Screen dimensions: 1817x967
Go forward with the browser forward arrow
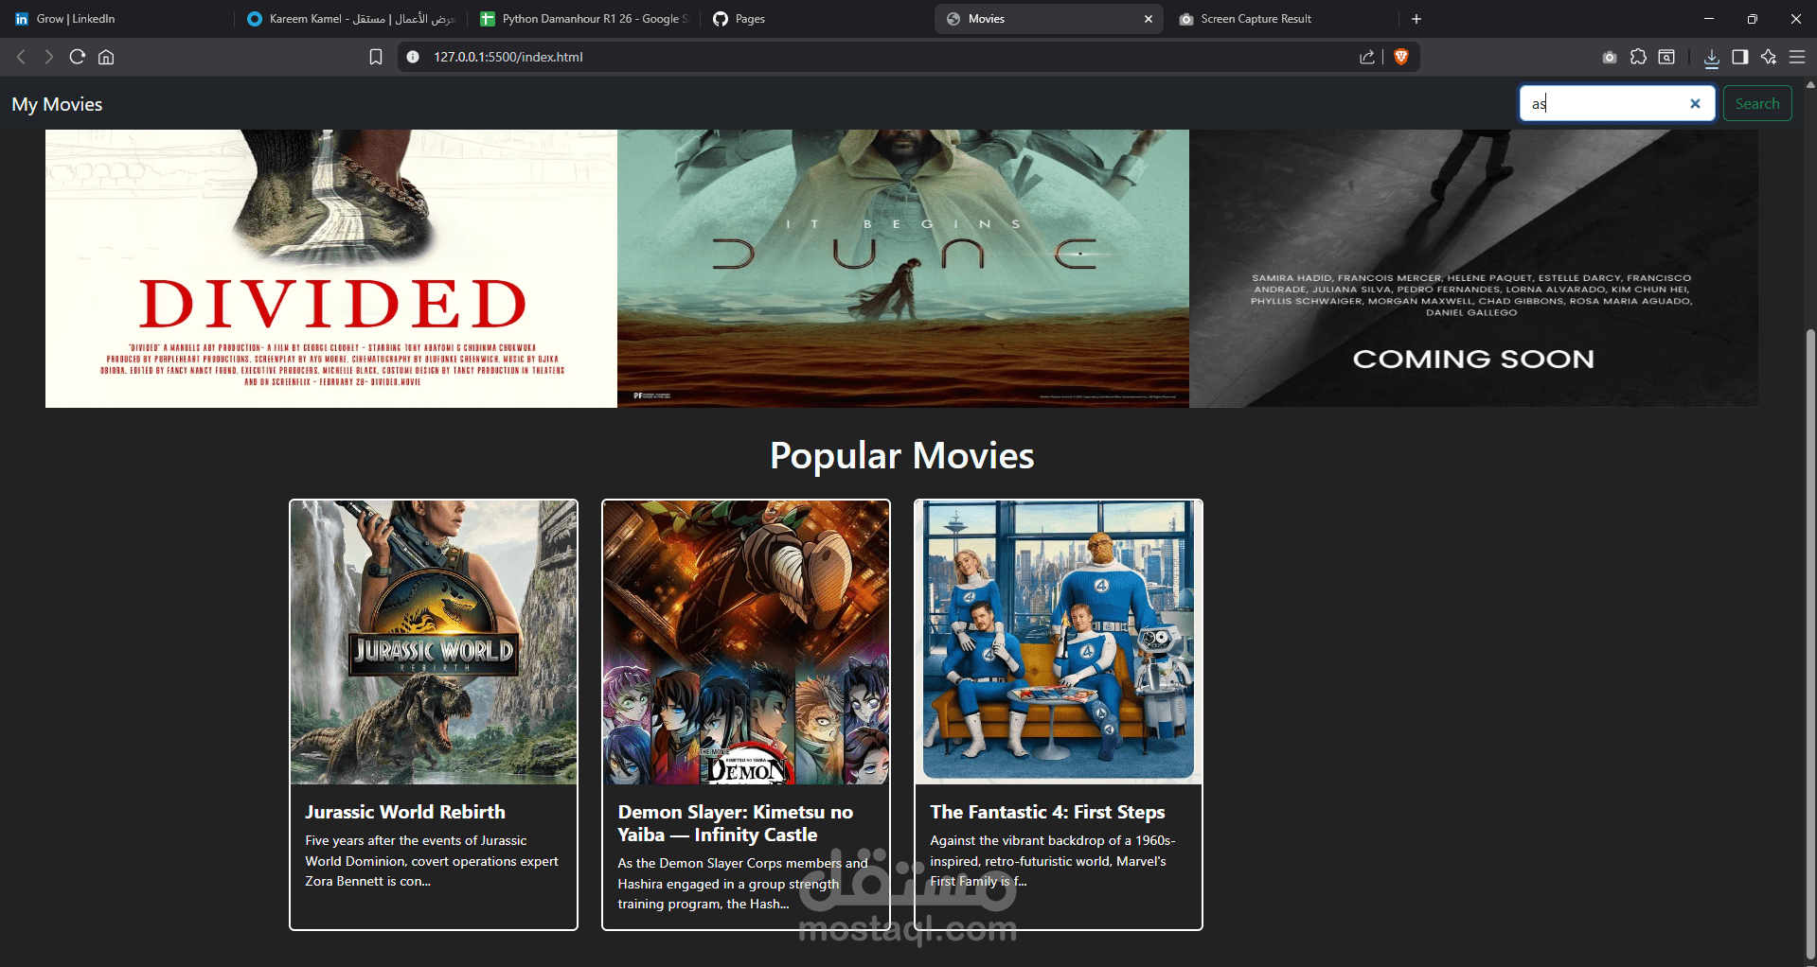[x=48, y=57]
